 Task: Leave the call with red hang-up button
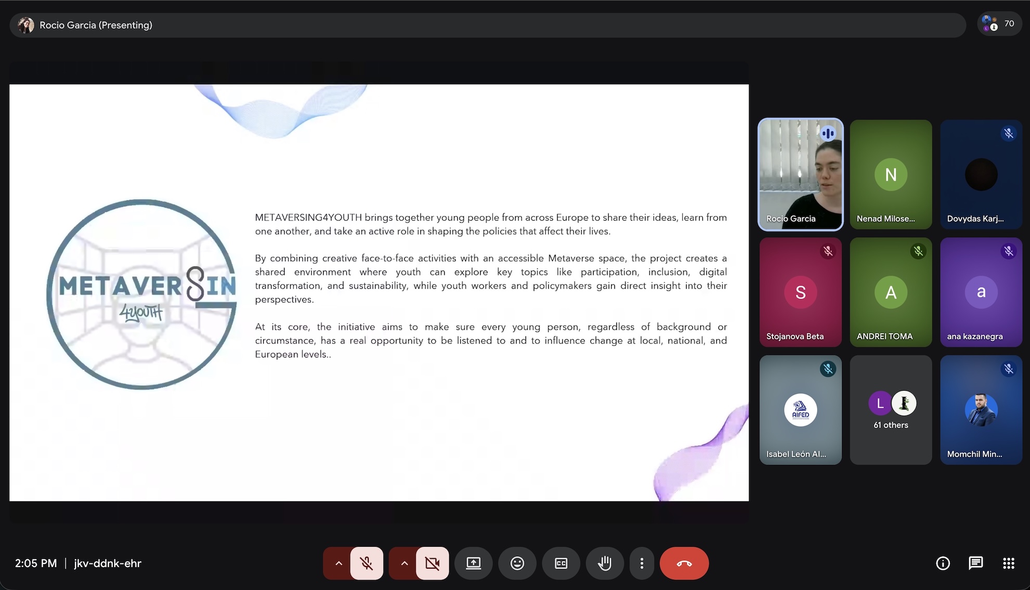point(684,563)
